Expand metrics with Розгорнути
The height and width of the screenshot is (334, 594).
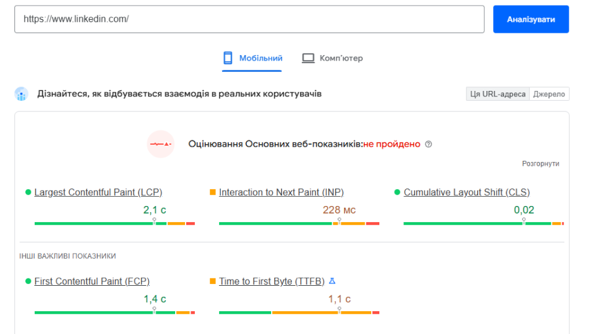[x=541, y=163]
